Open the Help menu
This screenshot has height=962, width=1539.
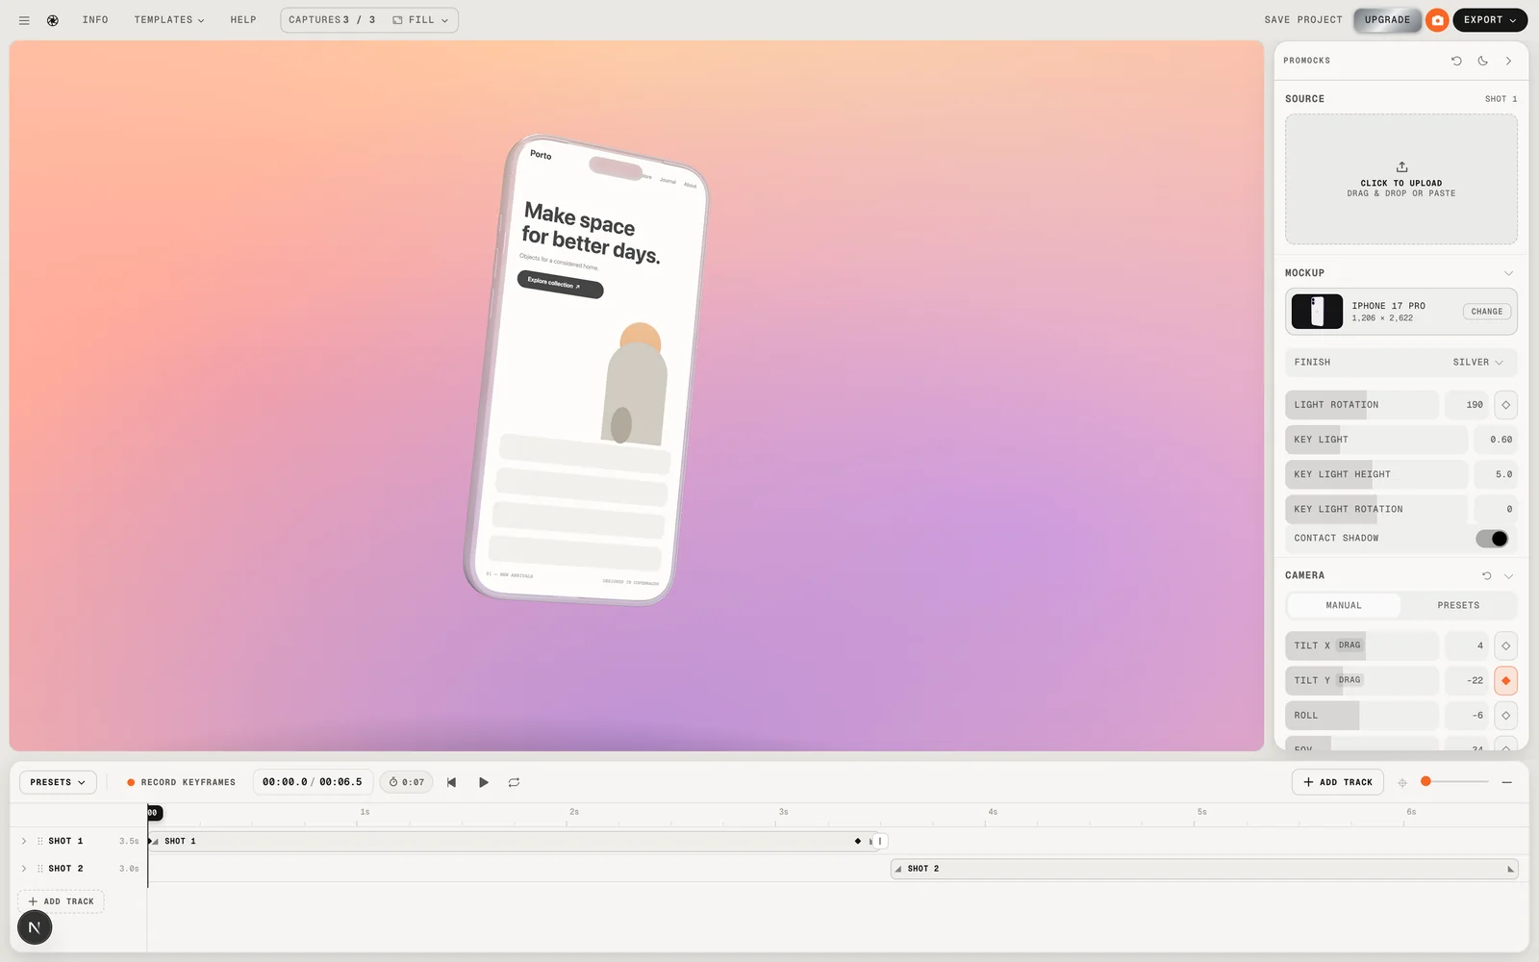point(243,20)
